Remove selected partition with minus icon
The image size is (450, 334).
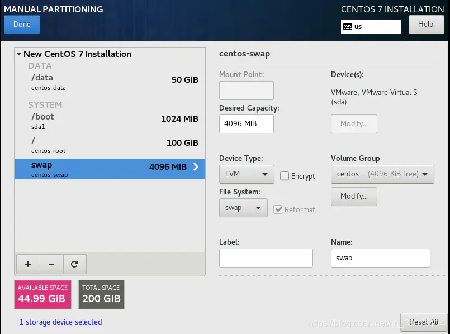(51, 264)
